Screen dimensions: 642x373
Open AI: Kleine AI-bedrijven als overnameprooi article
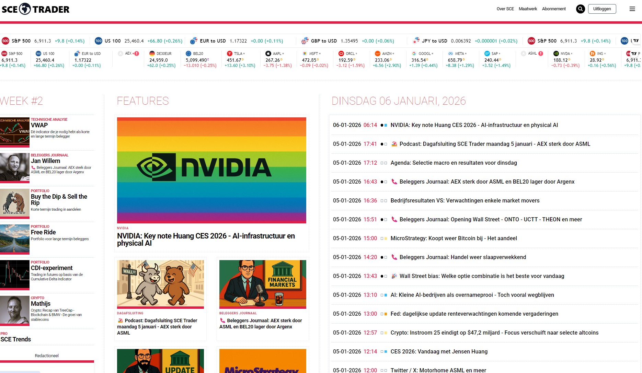click(472, 295)
